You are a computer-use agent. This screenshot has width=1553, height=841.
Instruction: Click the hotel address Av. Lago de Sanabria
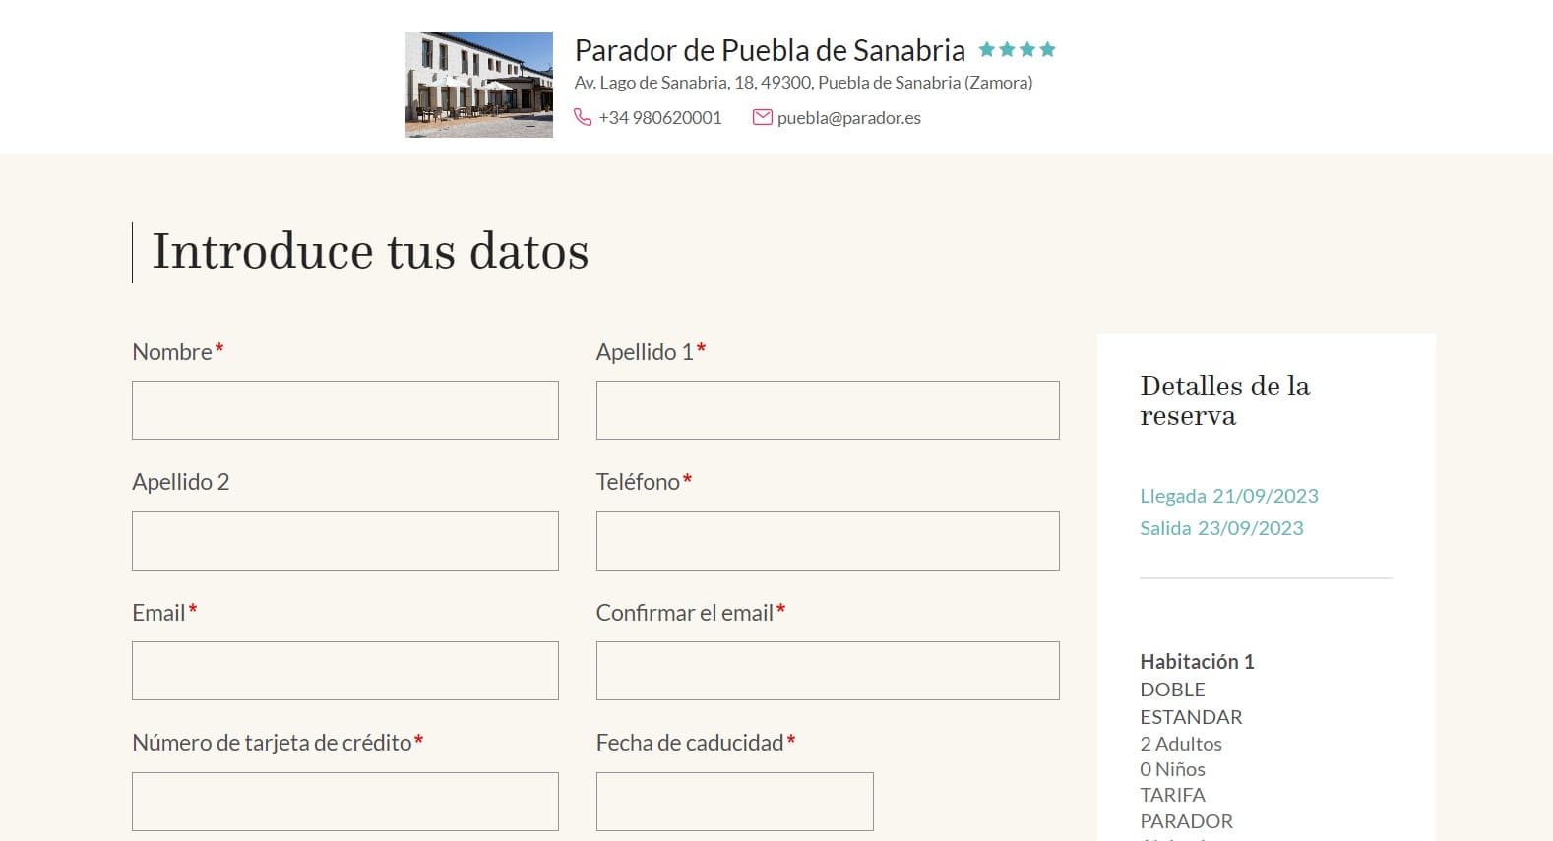(x=804, y=83)
